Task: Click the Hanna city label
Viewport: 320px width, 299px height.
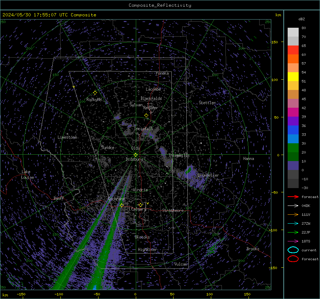Action: click(x=249, y=159)
